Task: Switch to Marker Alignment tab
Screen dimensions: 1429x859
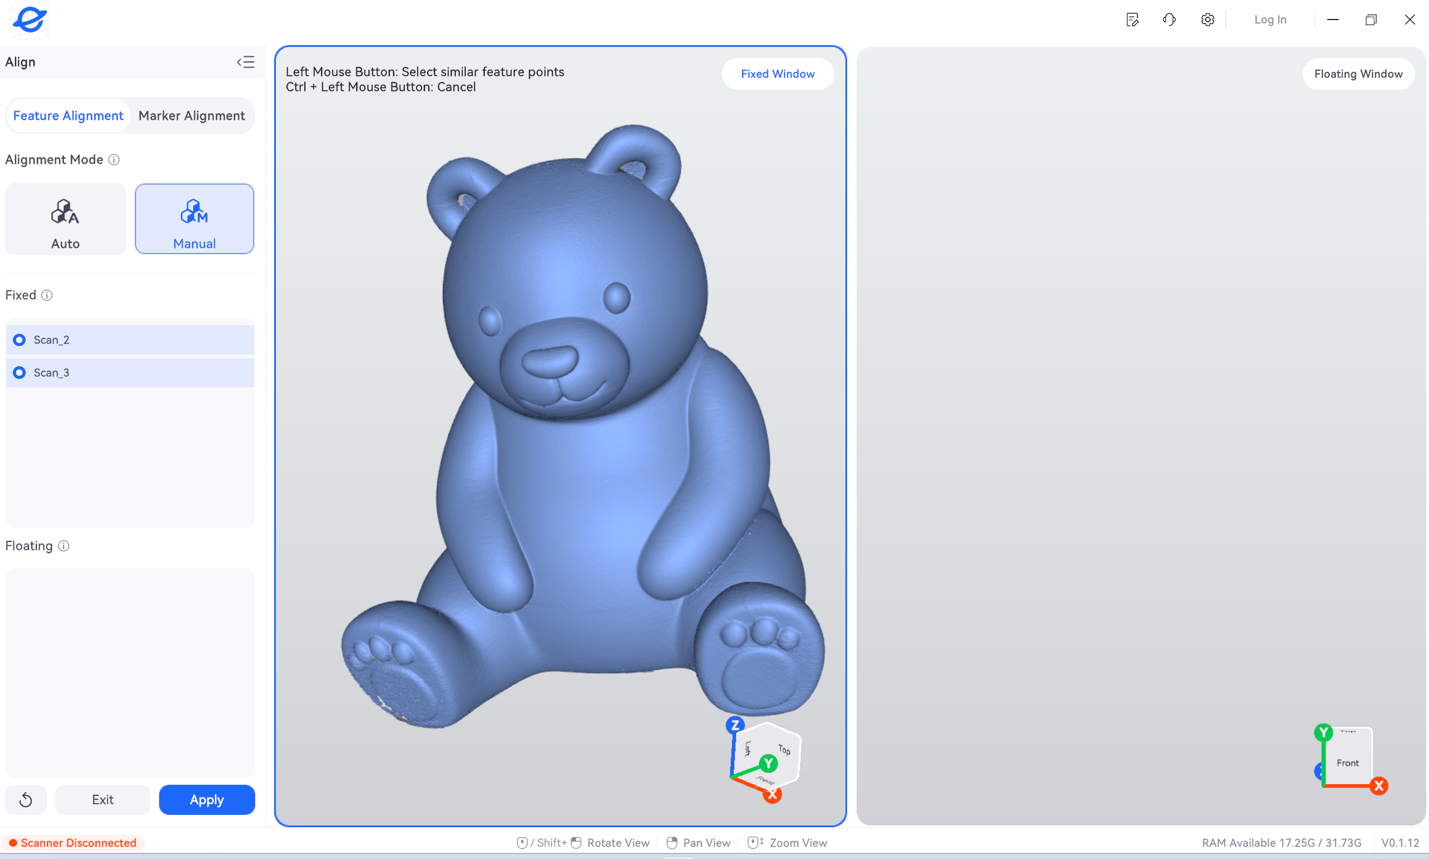Action: [x=192, y=116]
